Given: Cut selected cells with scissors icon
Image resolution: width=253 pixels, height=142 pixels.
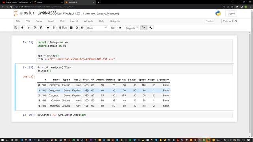Looking at the screenshot, I should (29, 28).
